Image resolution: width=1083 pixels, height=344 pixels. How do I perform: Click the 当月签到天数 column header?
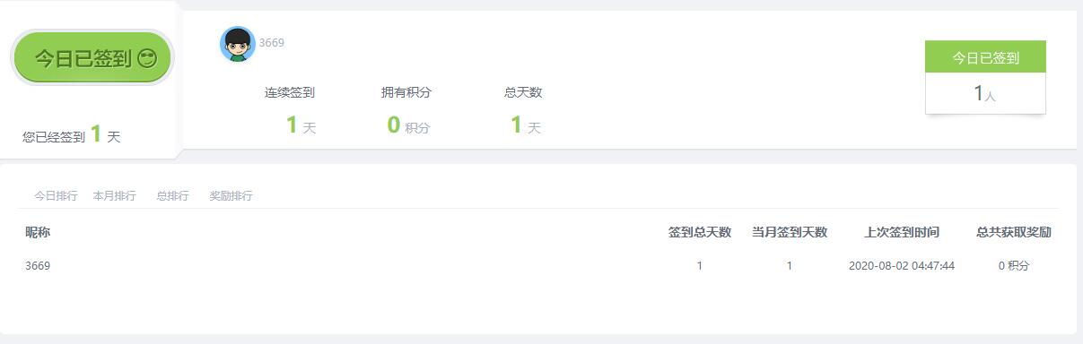click(790, 232)
